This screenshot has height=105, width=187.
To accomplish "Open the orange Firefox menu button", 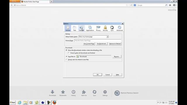I will click(x=15, y=1).
